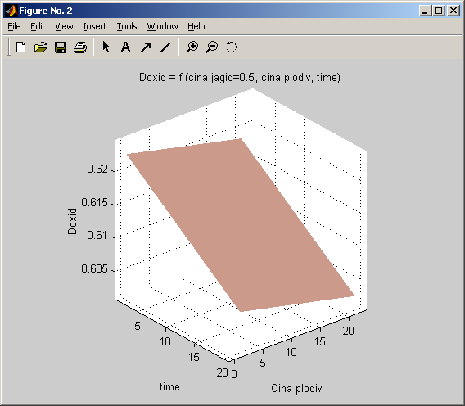The width and height of the screenshot is (465, 406).
Task: Select the 'Doxid' z-axis label
Action: point(72,221)
